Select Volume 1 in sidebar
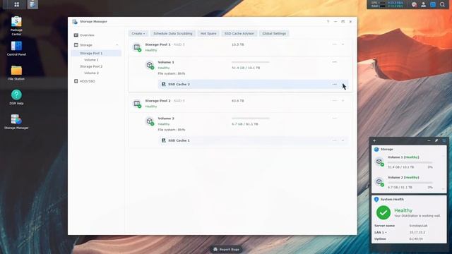 pyautogui.click(x=91, y=60)
